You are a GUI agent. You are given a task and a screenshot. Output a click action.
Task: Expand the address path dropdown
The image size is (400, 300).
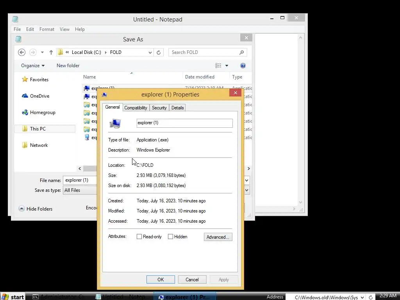[150, 52]
